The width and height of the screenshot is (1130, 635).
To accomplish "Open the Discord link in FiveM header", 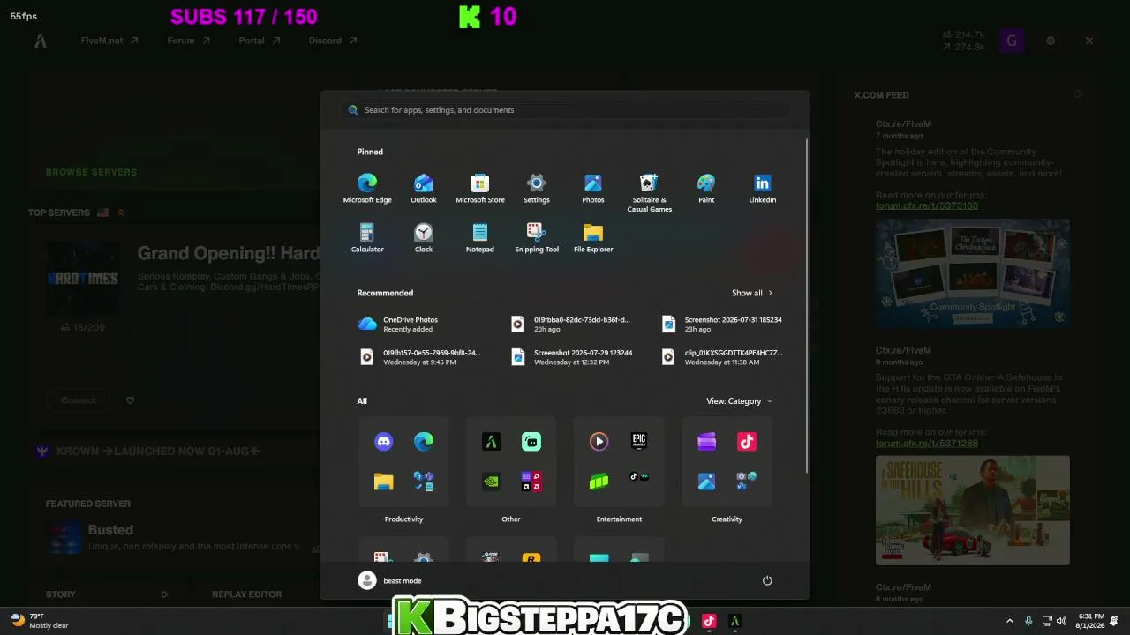I will coord(333,41).
